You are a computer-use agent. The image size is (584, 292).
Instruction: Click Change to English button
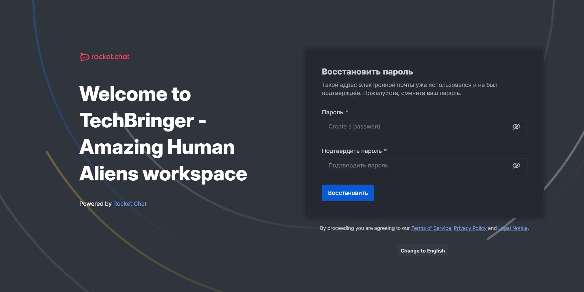pos(423,251)
